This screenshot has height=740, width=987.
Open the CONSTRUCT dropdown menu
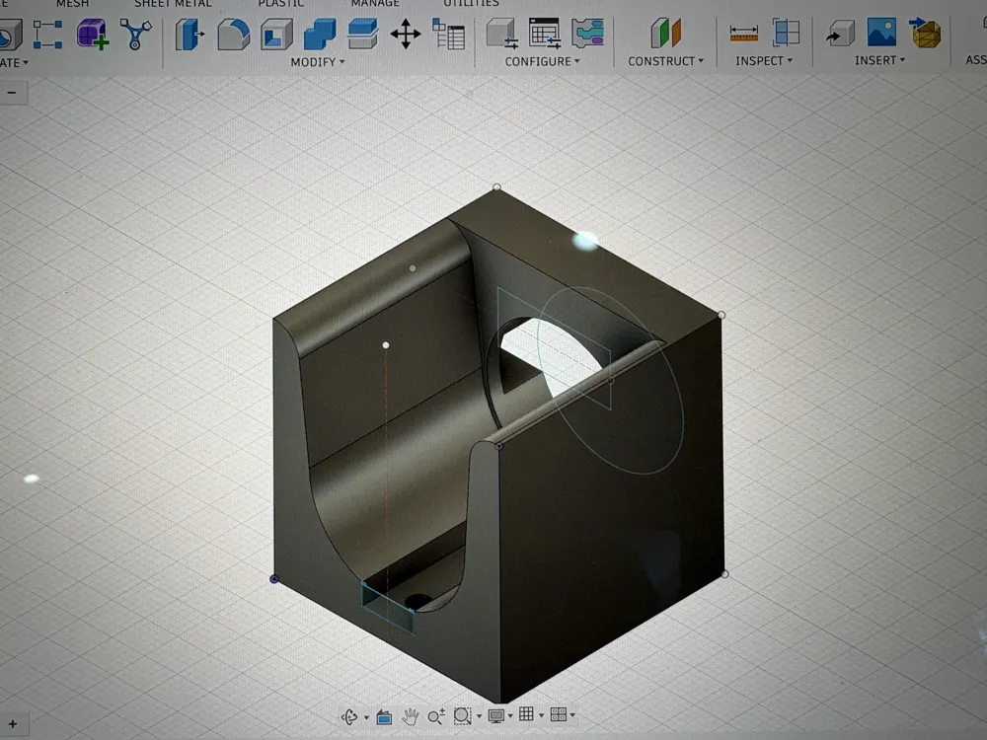click(x=666, y=61)
